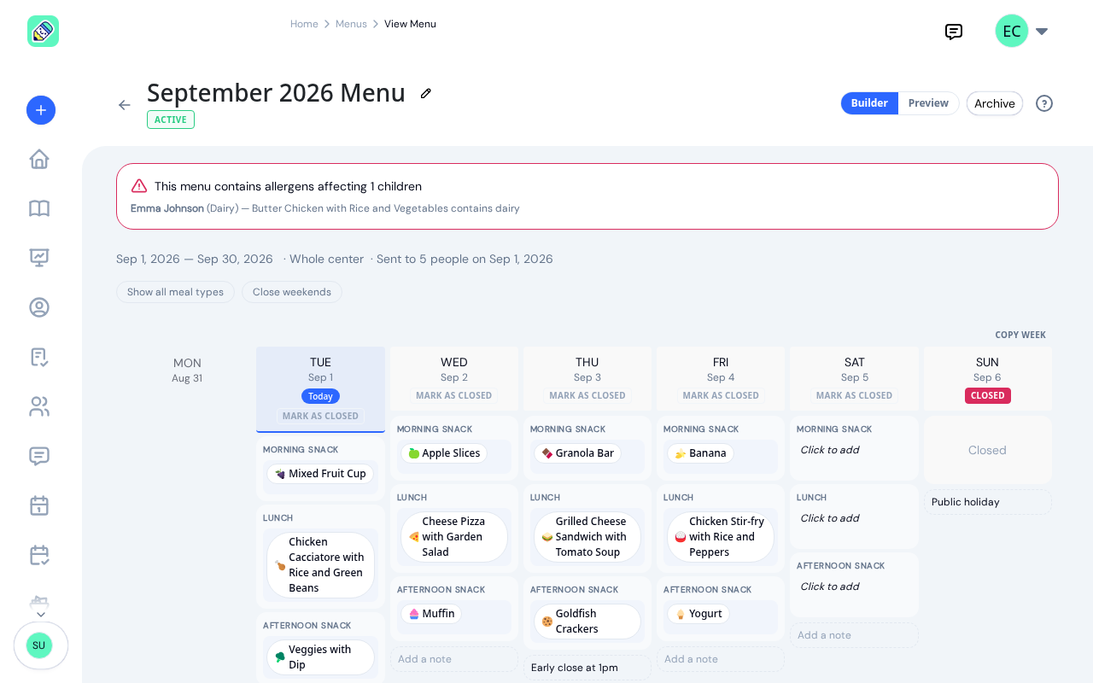The width and height of the screenshot is (1093, 683).
Task: Select Chicken Stir-fry with Rice and Peppers
Action: (721, 537)
